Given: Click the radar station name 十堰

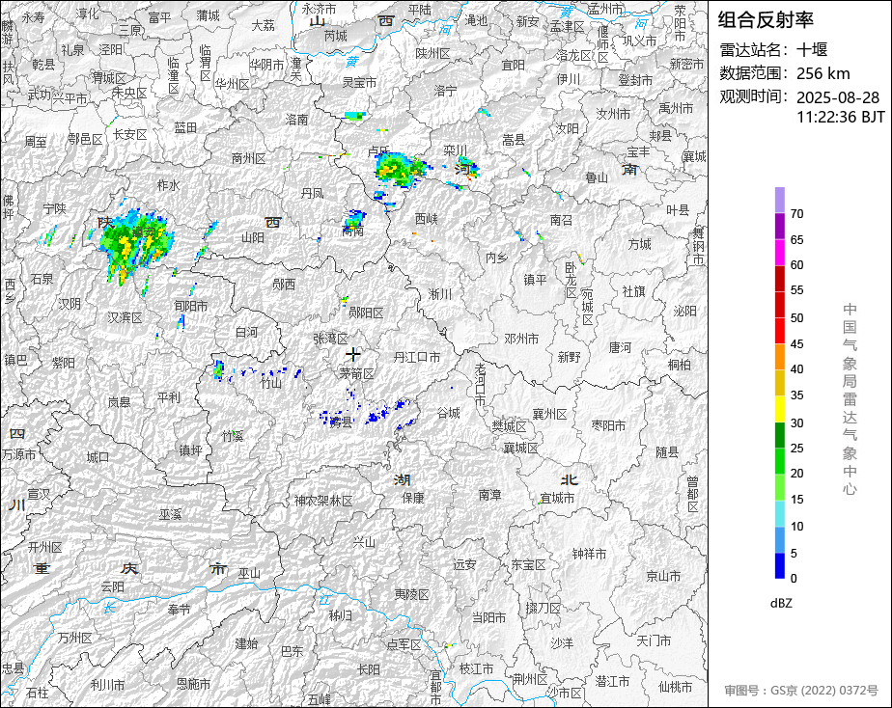Looking at the screenshot, I should point(811,50).
